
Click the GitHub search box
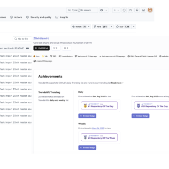tap(82, 10)
